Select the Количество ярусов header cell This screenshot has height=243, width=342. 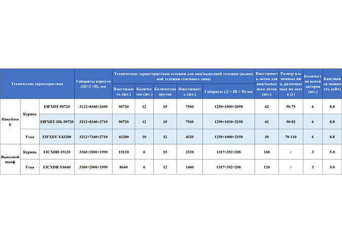(165, 91)
